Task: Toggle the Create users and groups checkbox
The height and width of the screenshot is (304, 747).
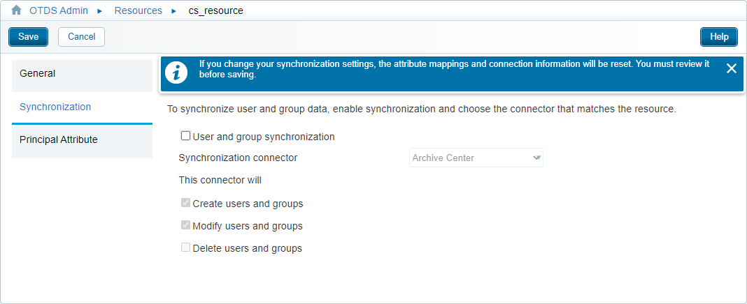Action: click(186, 203)
